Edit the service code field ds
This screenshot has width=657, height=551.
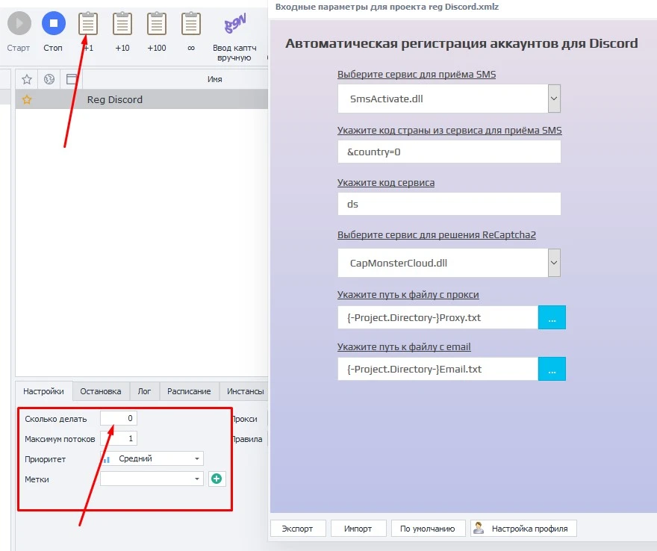(449, 204)
